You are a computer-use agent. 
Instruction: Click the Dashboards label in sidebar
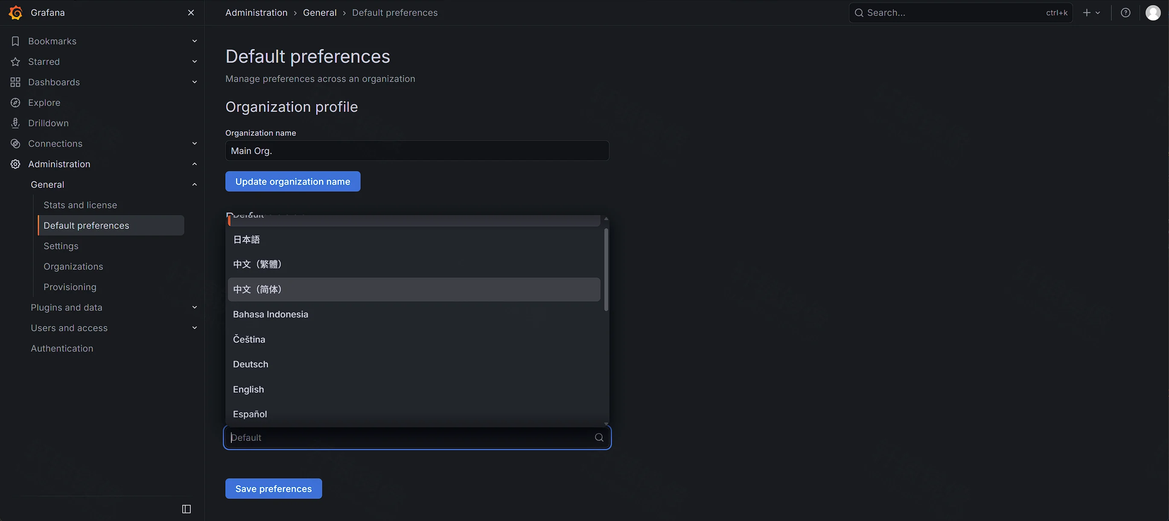coord(54,82)
